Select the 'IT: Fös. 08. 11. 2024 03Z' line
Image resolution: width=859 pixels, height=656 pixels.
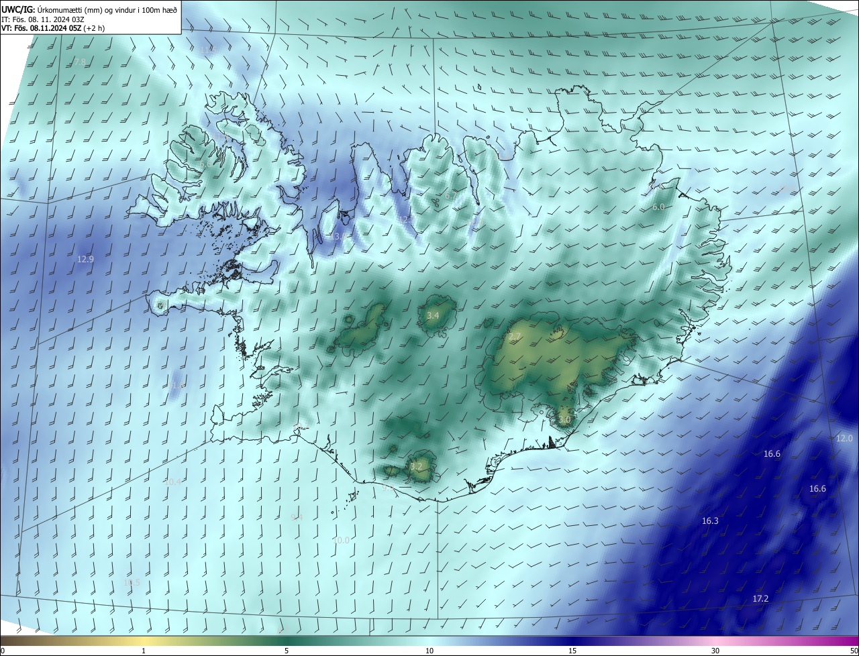43,19
